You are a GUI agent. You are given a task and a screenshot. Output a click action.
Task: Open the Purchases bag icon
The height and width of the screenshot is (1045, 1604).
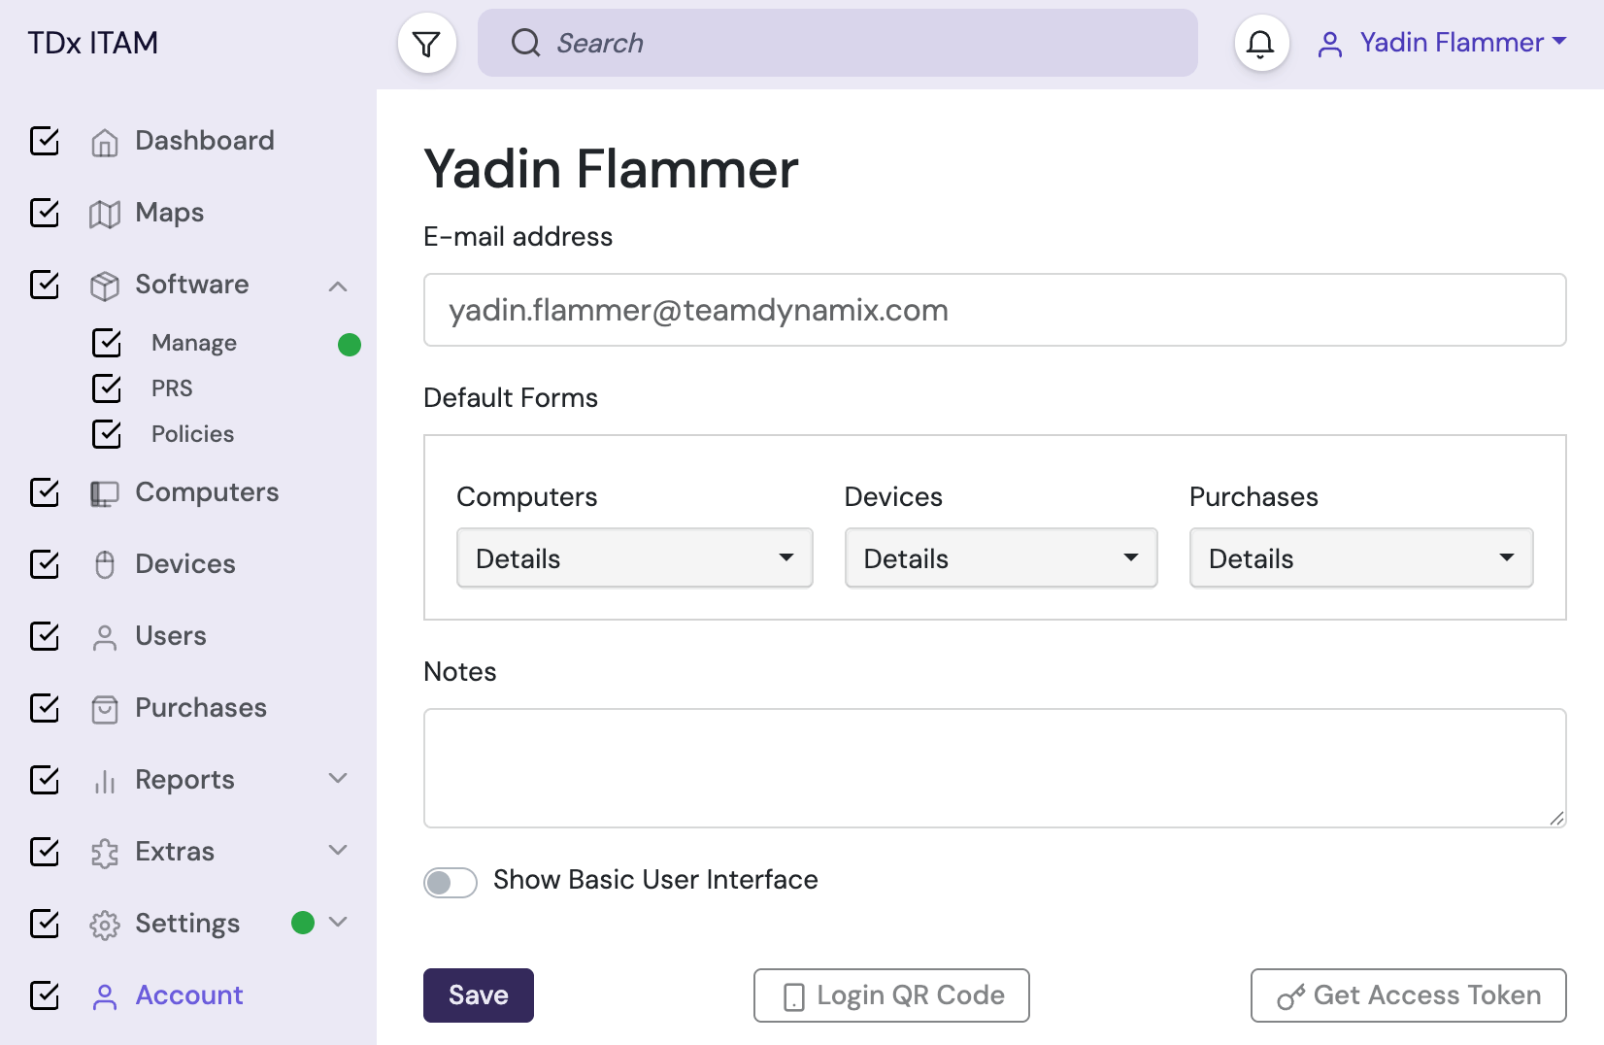coord(105,707)
